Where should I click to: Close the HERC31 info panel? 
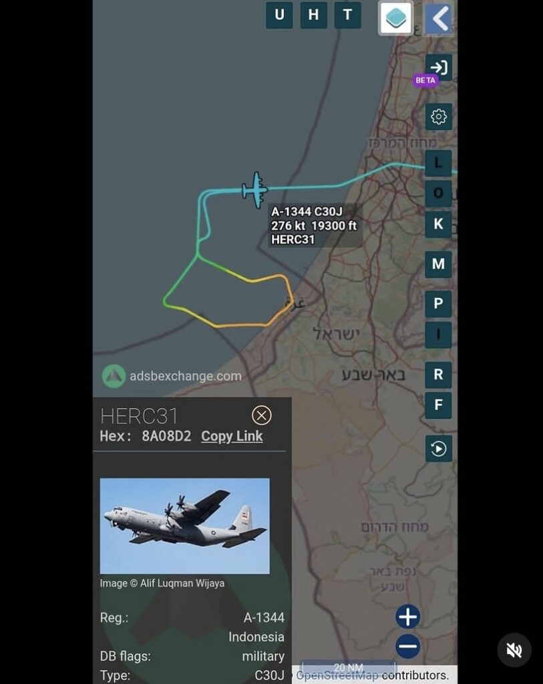click(261, 415)
